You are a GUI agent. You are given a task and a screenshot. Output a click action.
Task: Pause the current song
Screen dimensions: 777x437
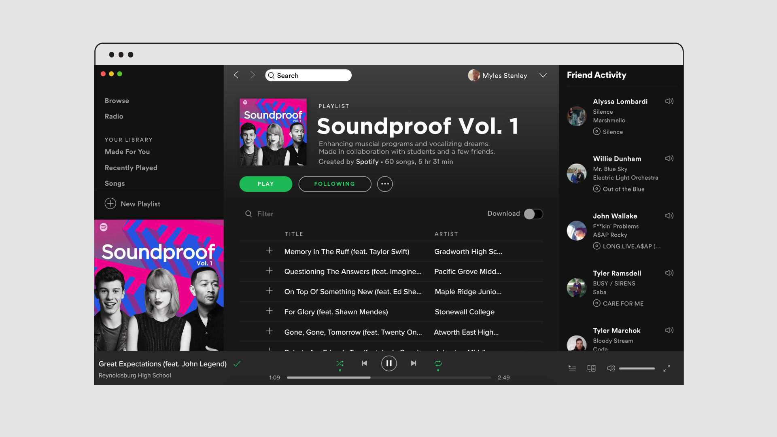(389, 363)
